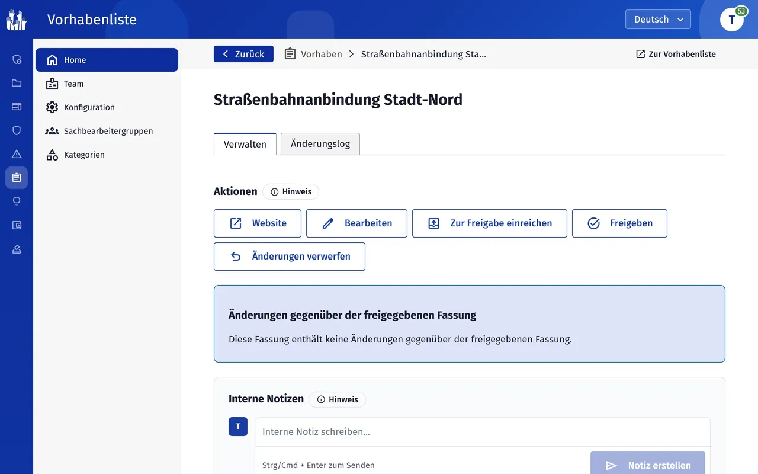
Task: Open the wallet icon in sidebar rail
Action: click(x=17, y=225)
